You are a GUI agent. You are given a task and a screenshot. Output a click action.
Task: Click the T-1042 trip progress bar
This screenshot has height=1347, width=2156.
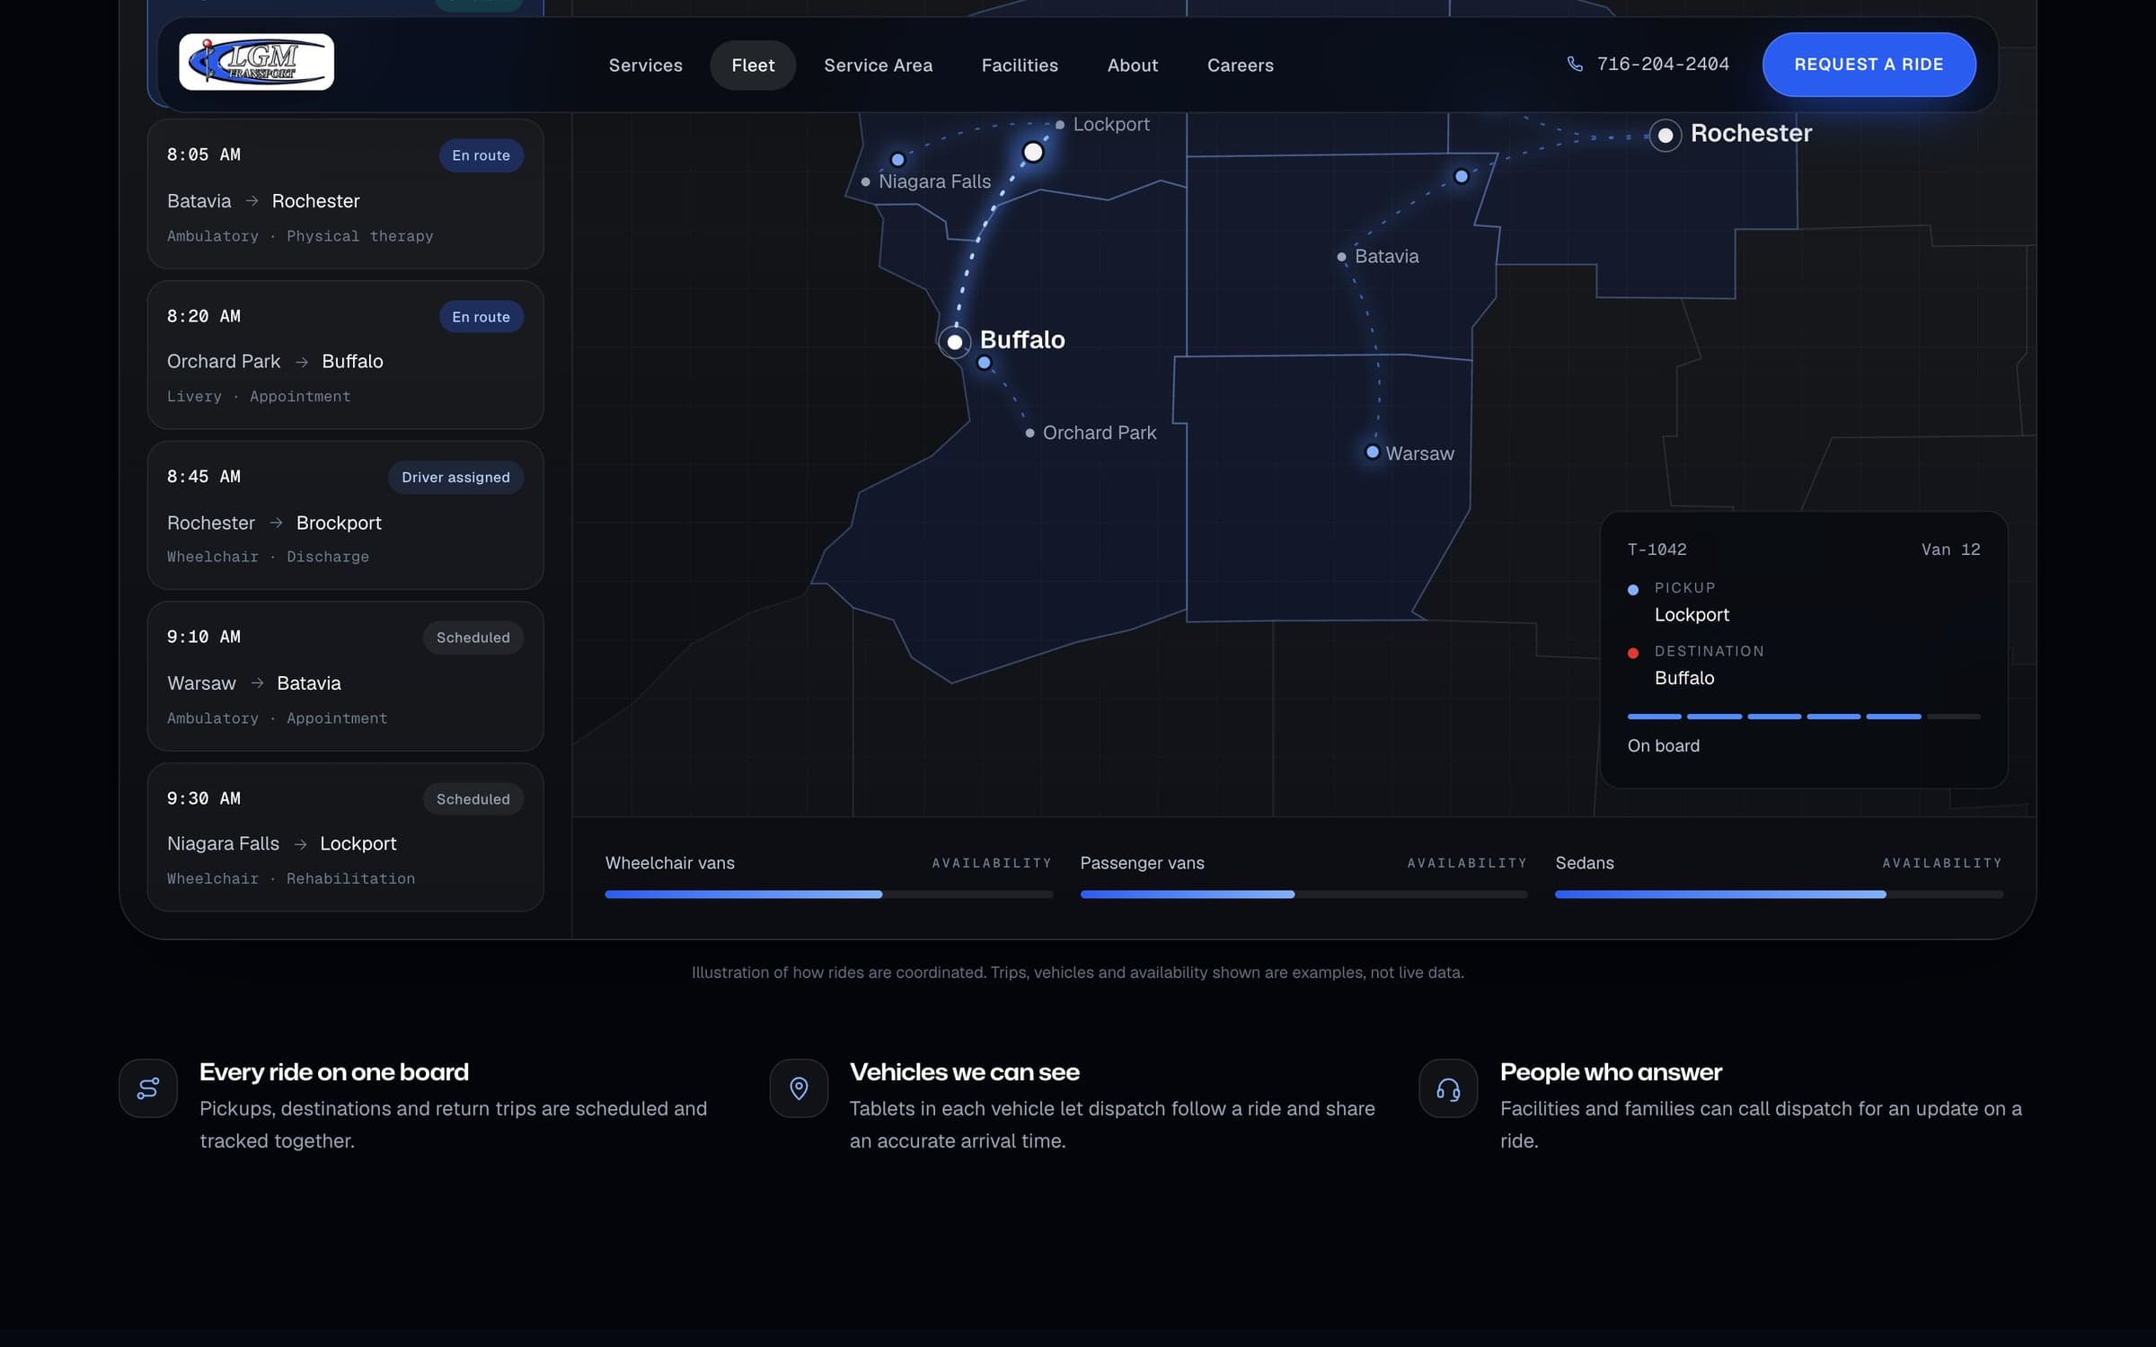(1804, 717)
